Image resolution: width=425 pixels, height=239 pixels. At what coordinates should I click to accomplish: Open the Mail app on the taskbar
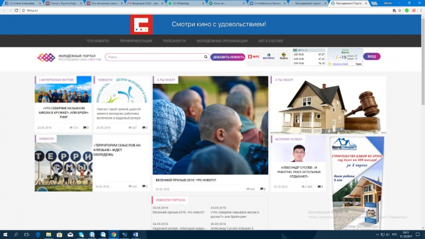[x=70, y=235]
